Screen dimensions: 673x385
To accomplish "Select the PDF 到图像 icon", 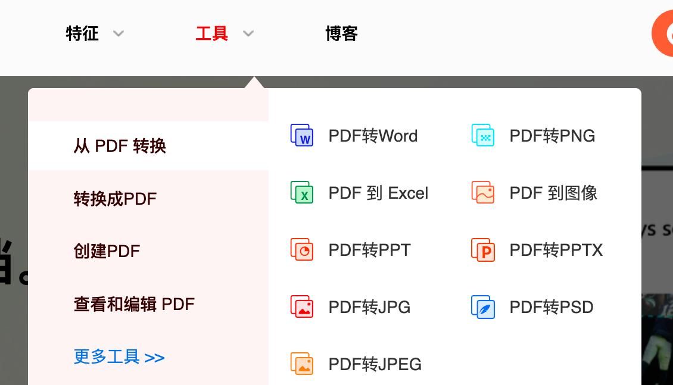I will coord(482,193).
